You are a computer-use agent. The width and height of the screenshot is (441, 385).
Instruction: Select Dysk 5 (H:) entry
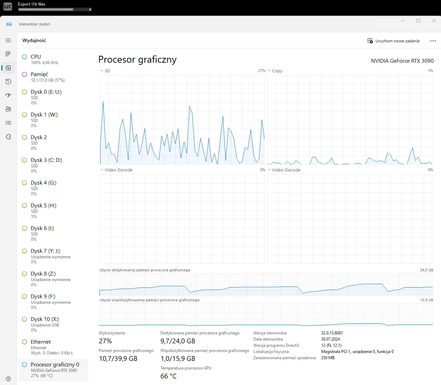coord(53,211)
